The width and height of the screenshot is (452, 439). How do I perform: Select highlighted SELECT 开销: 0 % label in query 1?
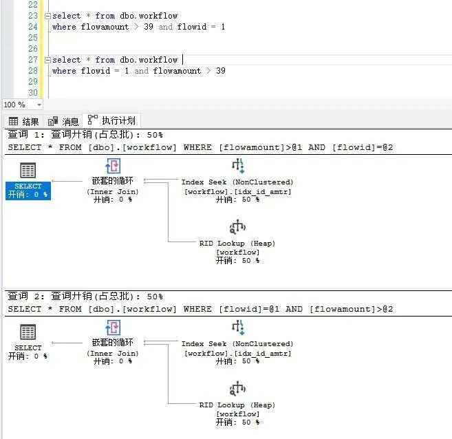(x=28, y=191)
